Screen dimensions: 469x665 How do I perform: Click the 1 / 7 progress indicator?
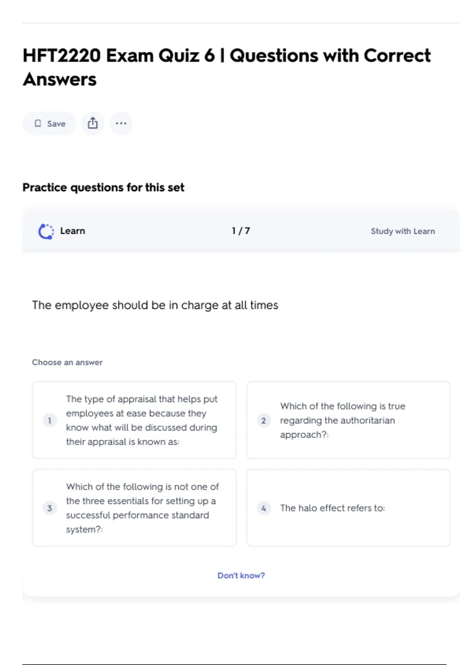tap(241, 231)
